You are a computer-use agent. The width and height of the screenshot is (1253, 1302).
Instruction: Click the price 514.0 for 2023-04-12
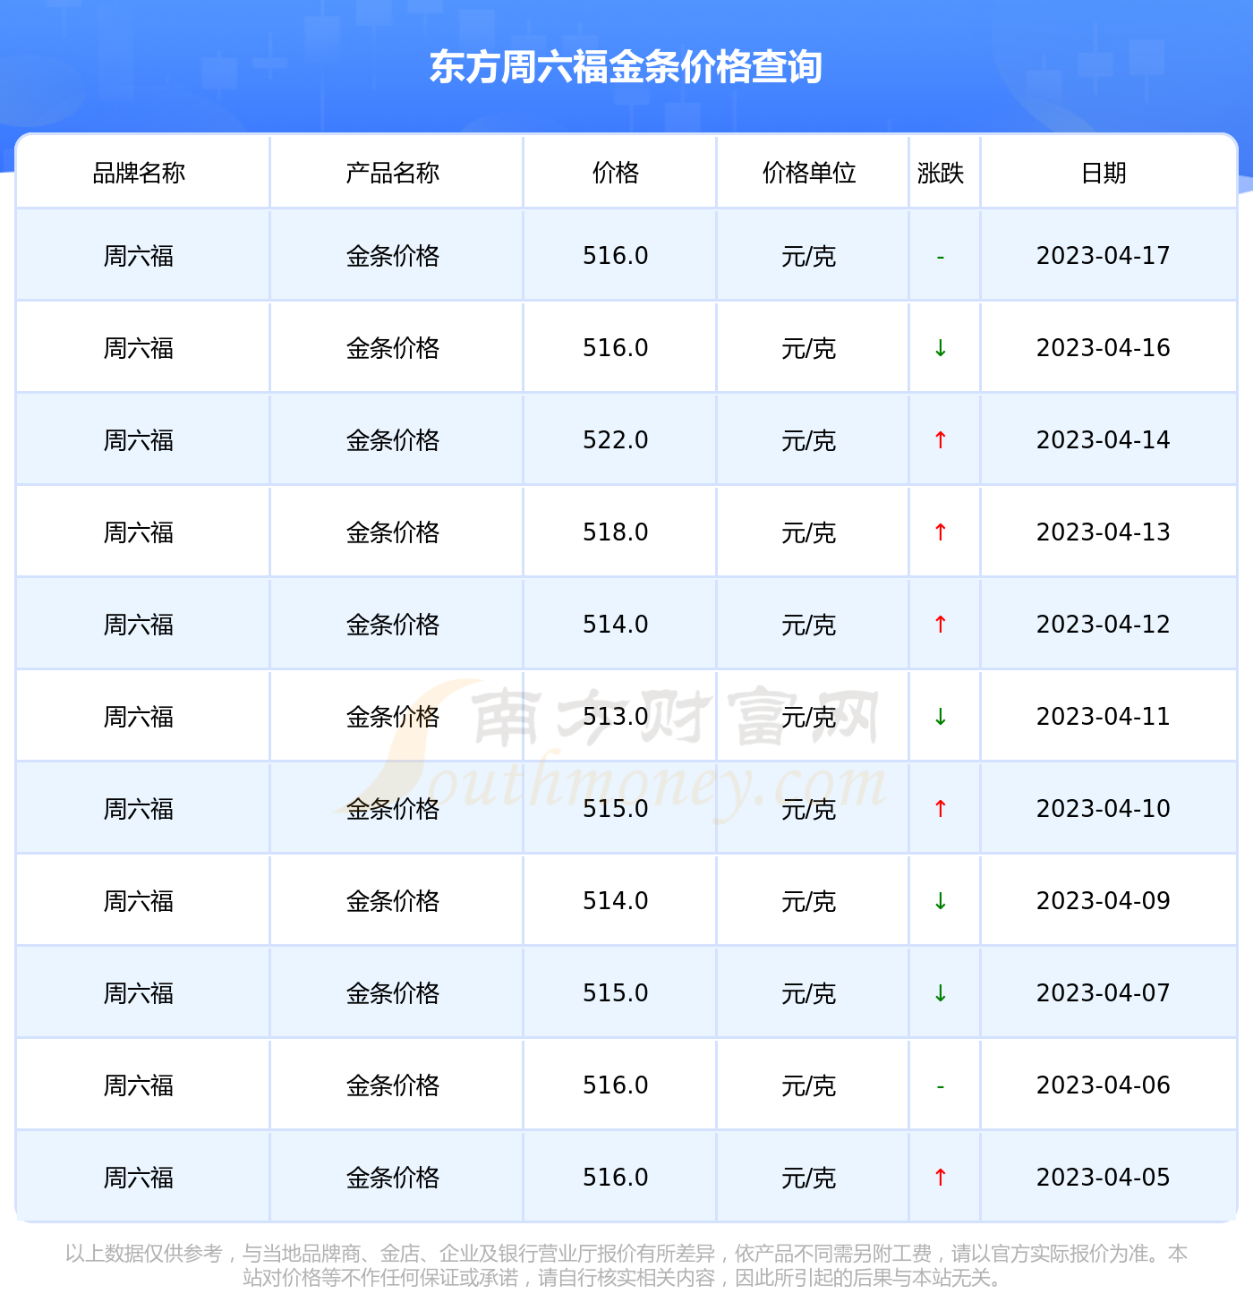[616, 625]
